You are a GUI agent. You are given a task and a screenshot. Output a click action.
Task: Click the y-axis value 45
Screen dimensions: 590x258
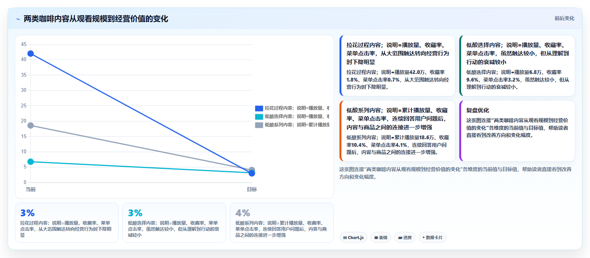coord(24,44)
